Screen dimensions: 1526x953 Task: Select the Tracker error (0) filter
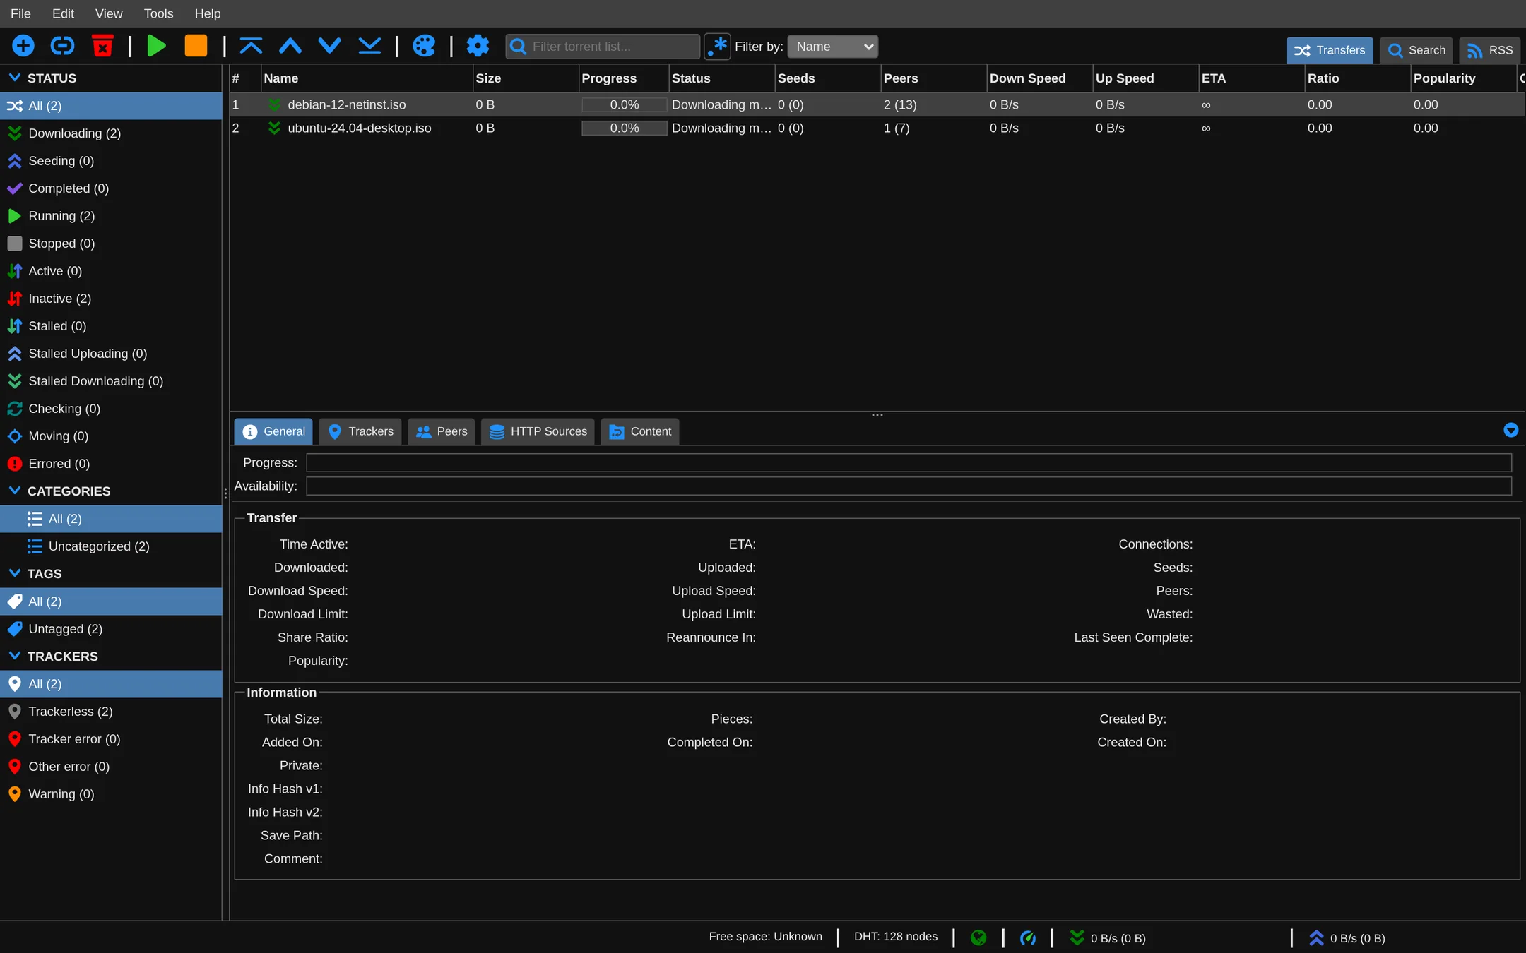[111, 739]
